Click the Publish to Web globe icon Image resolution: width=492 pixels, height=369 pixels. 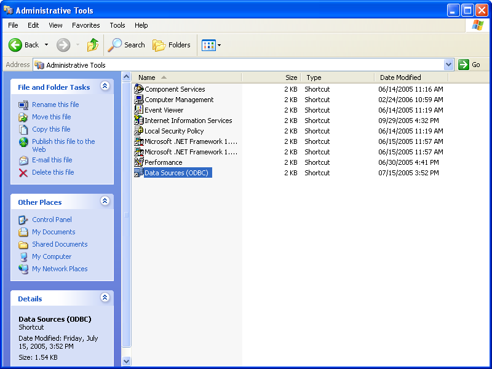pos(23,142)
